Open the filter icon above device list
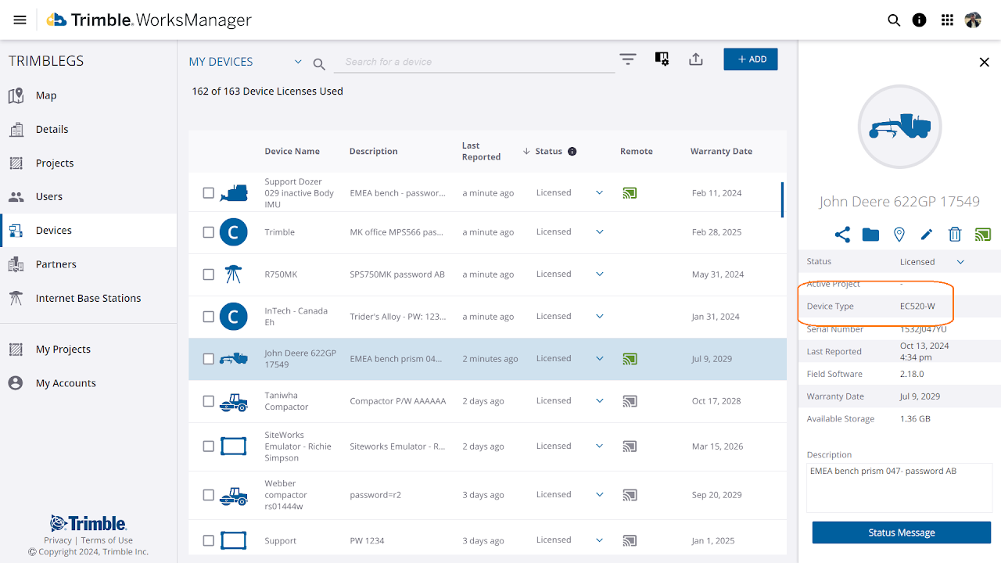 (x=628, y=59)
